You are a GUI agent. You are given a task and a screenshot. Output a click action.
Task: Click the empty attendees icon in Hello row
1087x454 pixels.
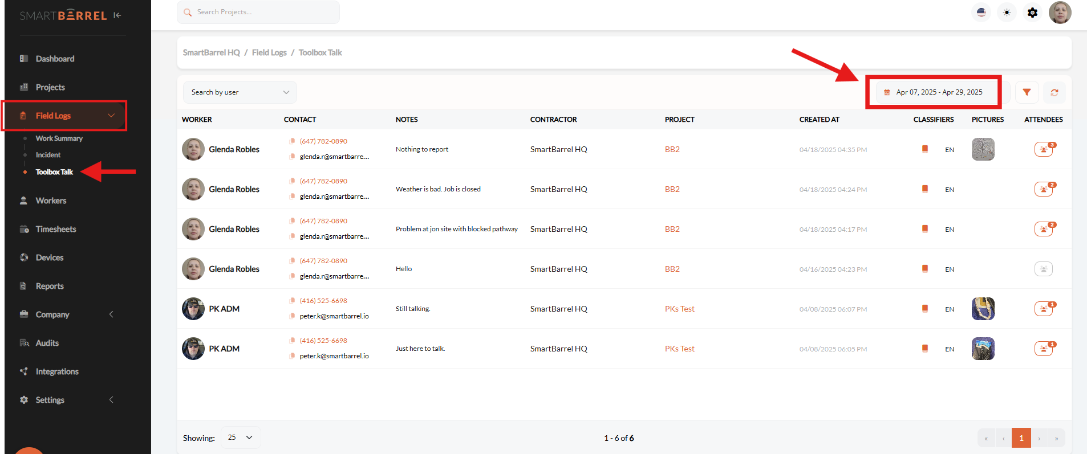click(1044, 269)
